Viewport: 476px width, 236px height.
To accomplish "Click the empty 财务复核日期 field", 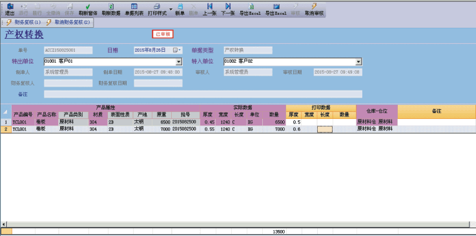I will pyautogui.click(x=158, y=83).
